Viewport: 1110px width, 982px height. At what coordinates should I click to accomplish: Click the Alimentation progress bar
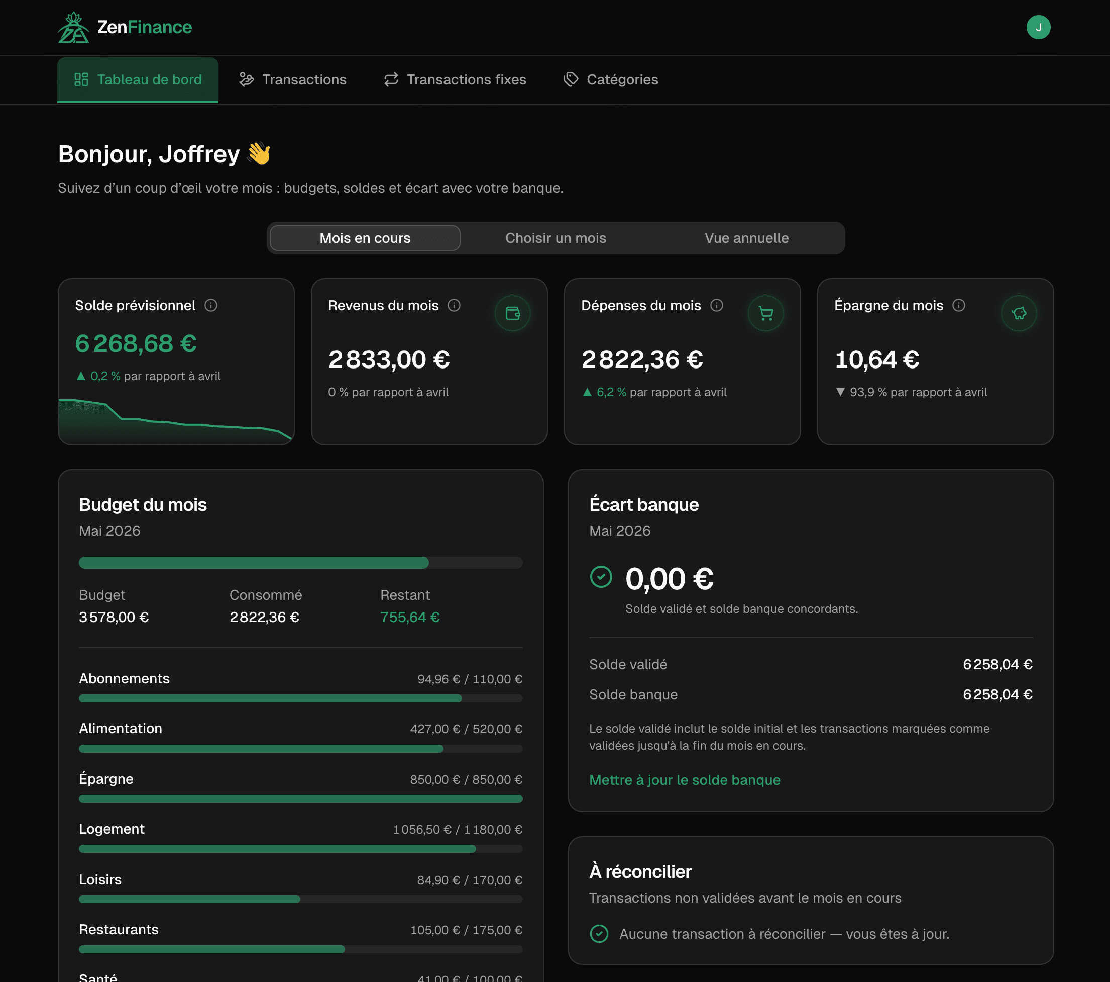point(301,749)
